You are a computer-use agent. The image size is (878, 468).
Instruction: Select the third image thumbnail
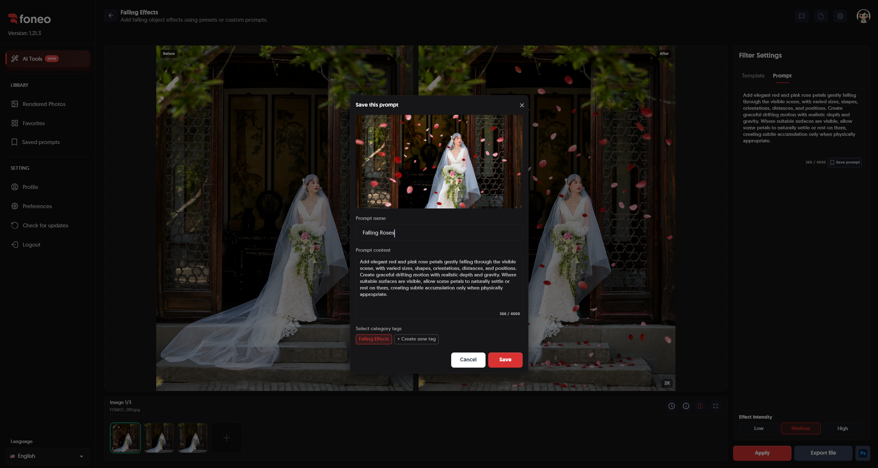click(x=193, y=438)
